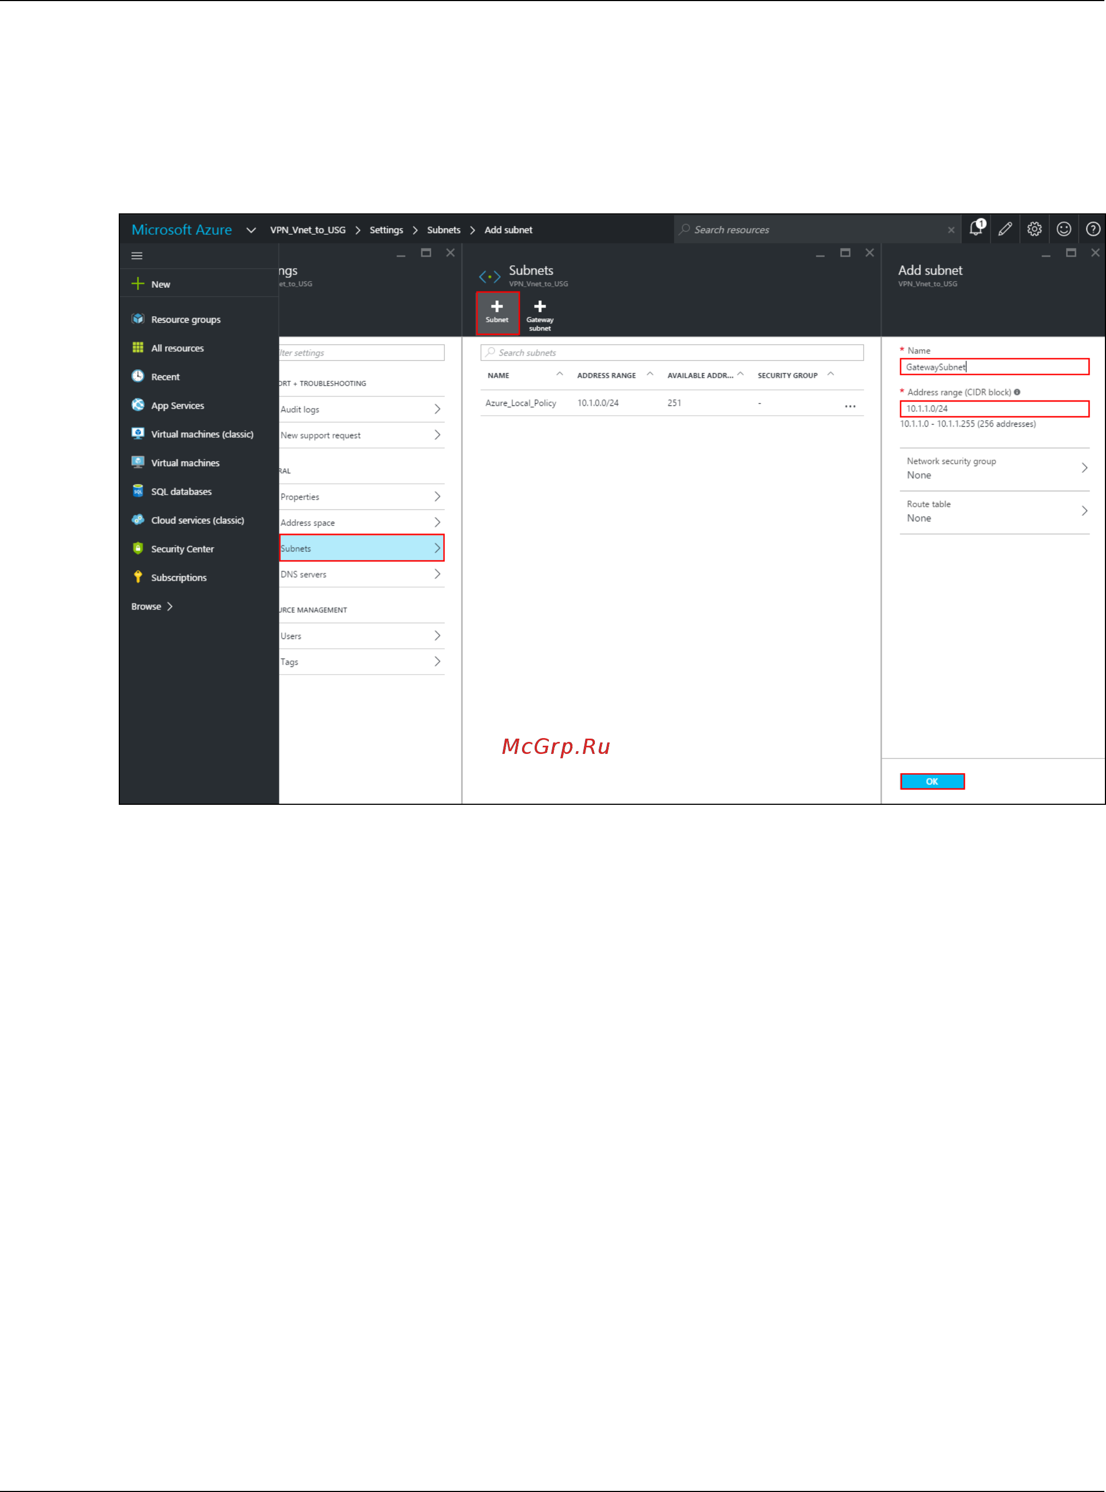Screen dimensions: 1106x1492
Task: Open DNS servers settings row
Action: coord(362,574)
